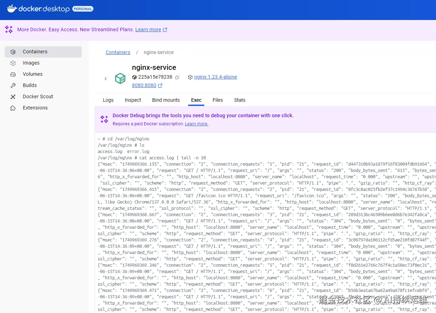Open the Extensions sidebar section
Viewport: 436px width, 313px height.
click(43, 108)
